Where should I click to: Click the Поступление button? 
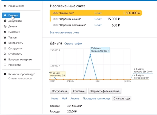click(59, 91)
